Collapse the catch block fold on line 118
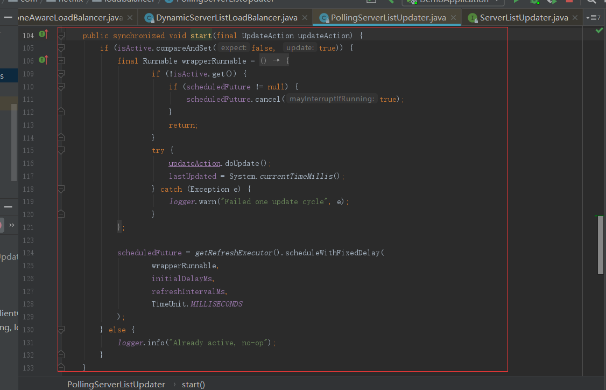 tap(61, 189)
